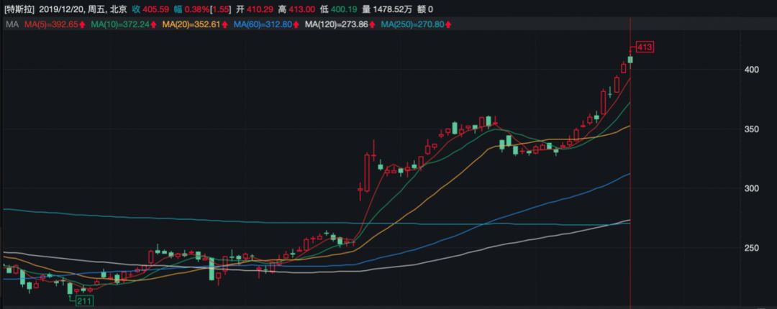This screenshot has height=309, width=777.
Task: Click the red arrow beside MA(5) value
Action: click(81, 24)
